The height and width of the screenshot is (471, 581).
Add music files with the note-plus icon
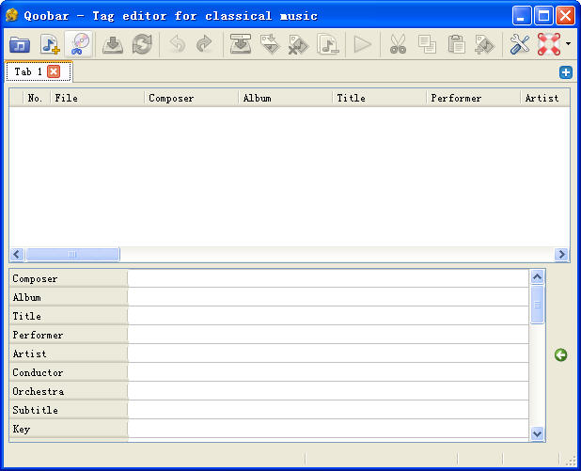pos(50,44)
